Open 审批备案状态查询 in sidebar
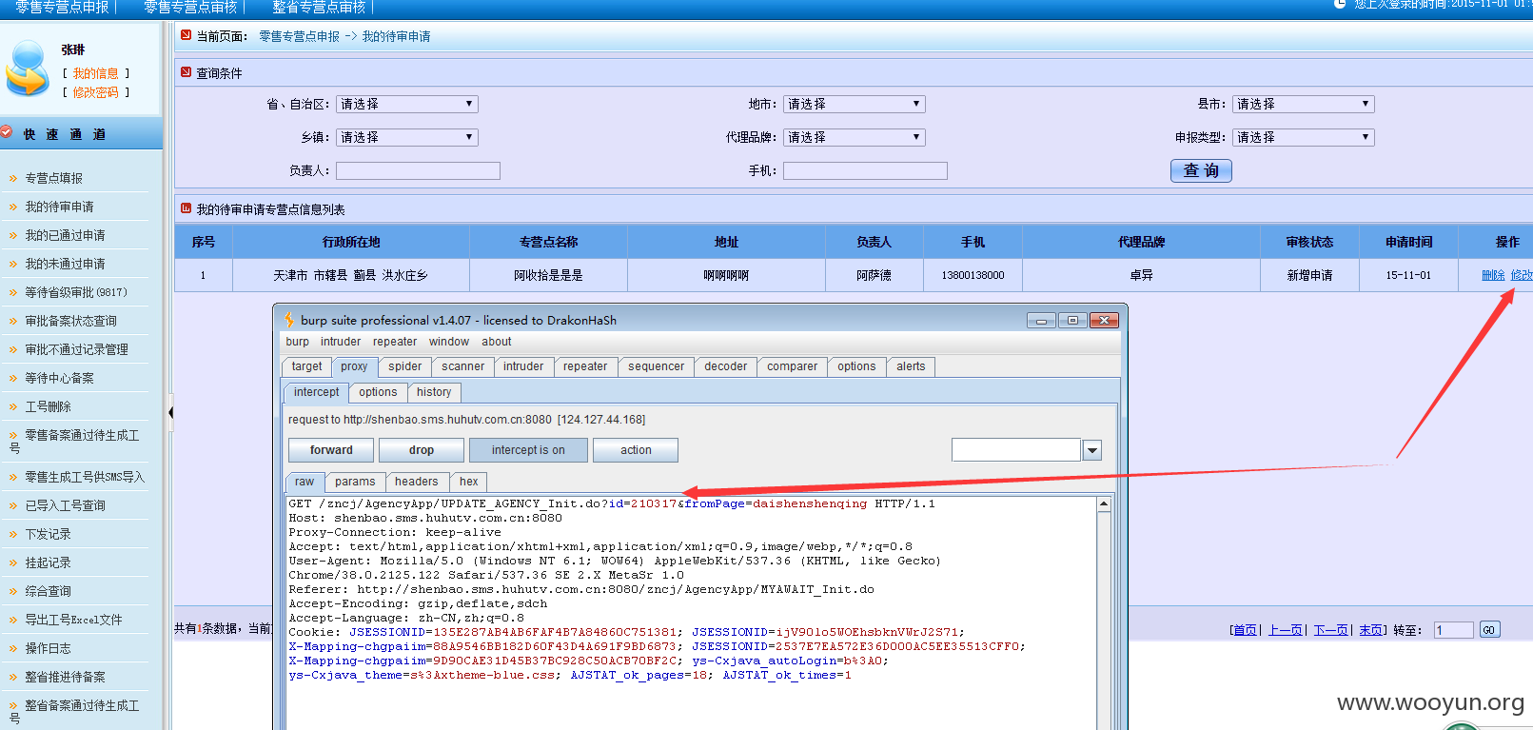This screenshot has height=730, width=1533. 70,321
